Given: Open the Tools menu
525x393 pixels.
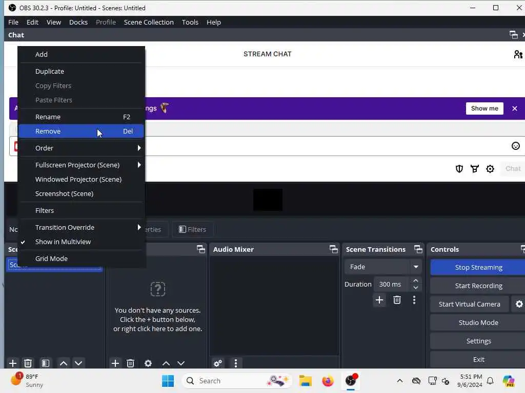Looking at the screenshot, I should tap(190, 22).
